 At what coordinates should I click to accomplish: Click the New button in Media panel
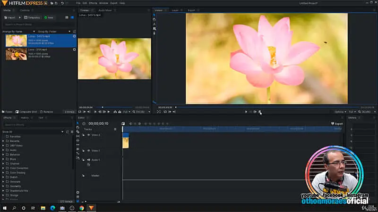(49, 17)
